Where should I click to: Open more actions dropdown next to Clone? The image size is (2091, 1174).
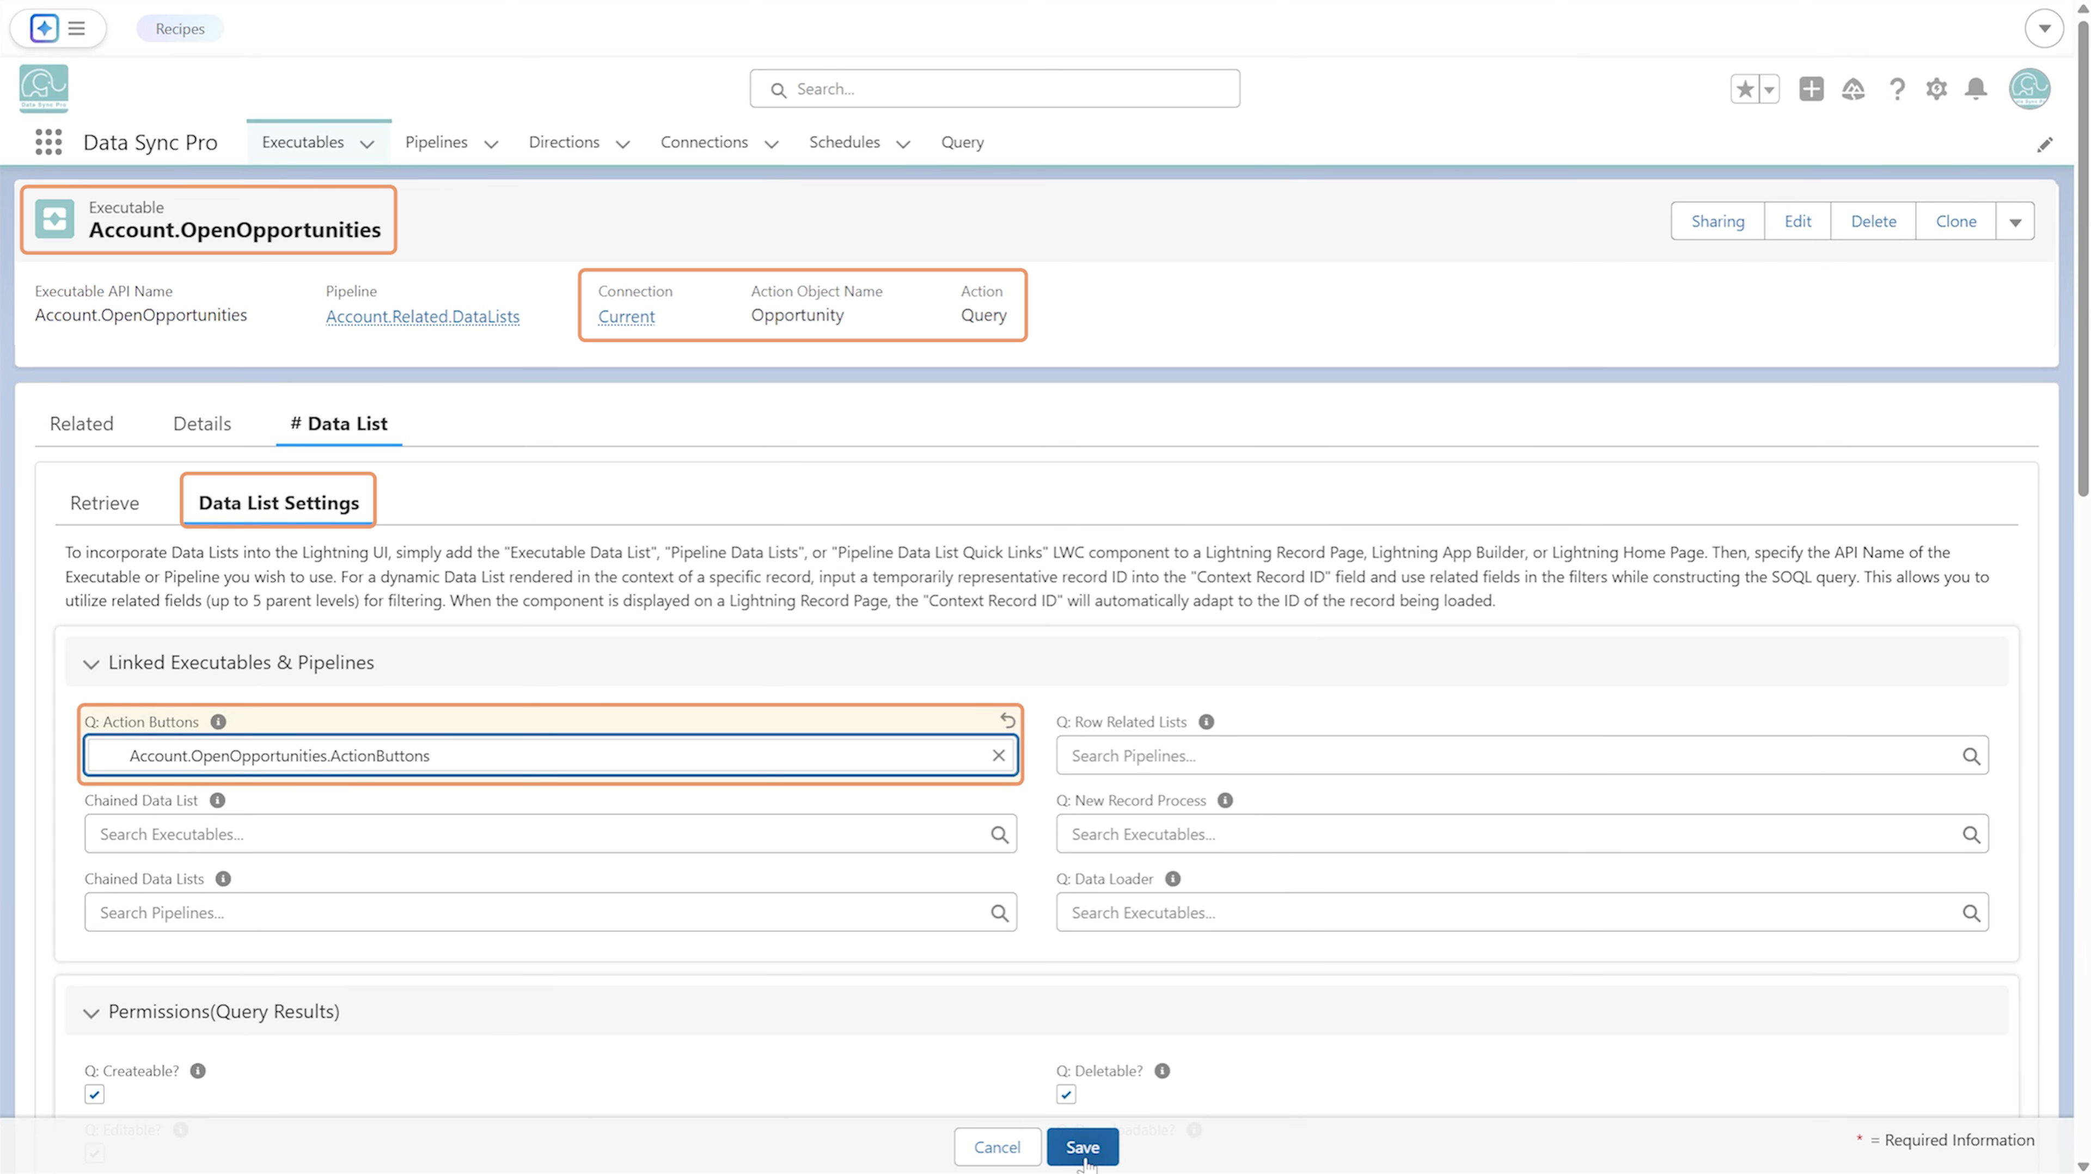[x=2015, y=222]
